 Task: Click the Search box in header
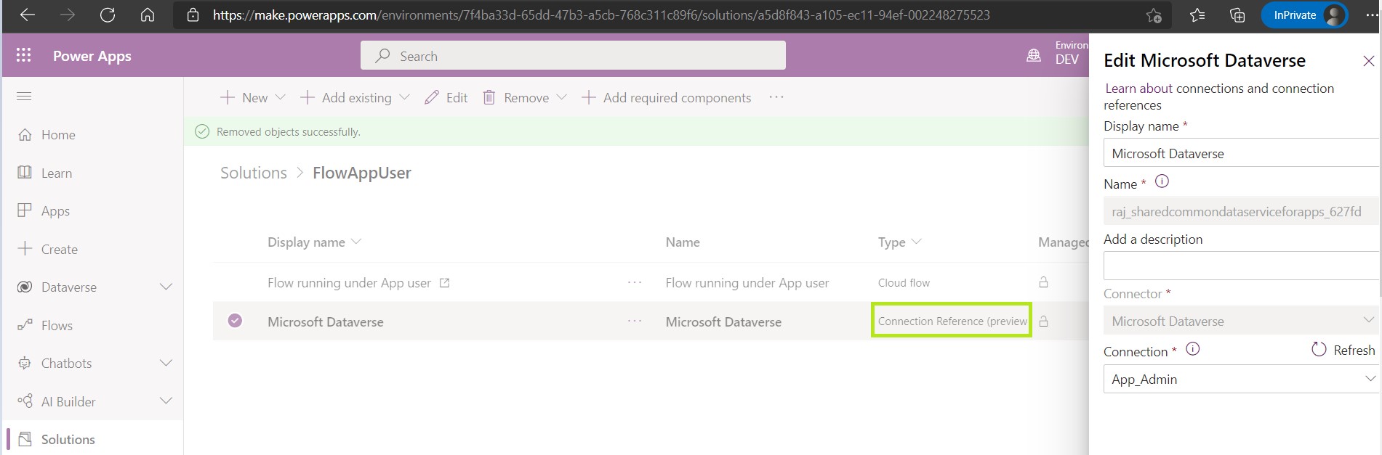click(573, 55)
